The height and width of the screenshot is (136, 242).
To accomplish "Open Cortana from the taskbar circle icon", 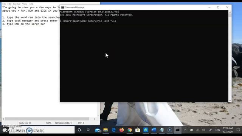I will [x=79, y=130].
